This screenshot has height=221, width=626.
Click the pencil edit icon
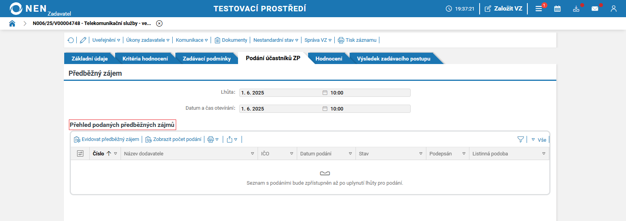pyautogui.click(x=83, y=40)
